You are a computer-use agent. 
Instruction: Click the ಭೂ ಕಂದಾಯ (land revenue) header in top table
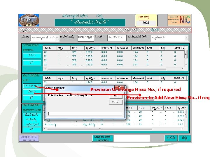pos(139,48)
